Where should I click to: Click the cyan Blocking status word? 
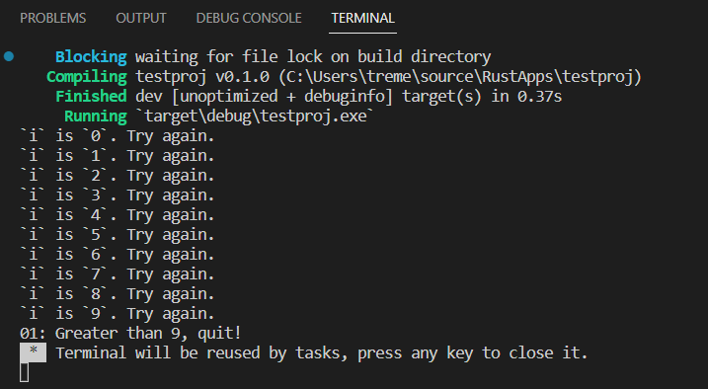click(x=91, y=57)
